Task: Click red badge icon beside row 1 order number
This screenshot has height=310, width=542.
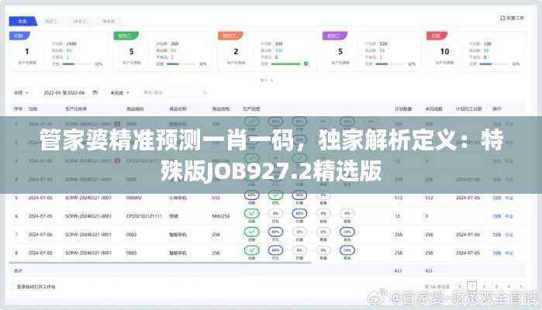Action: tap(117, 124)
